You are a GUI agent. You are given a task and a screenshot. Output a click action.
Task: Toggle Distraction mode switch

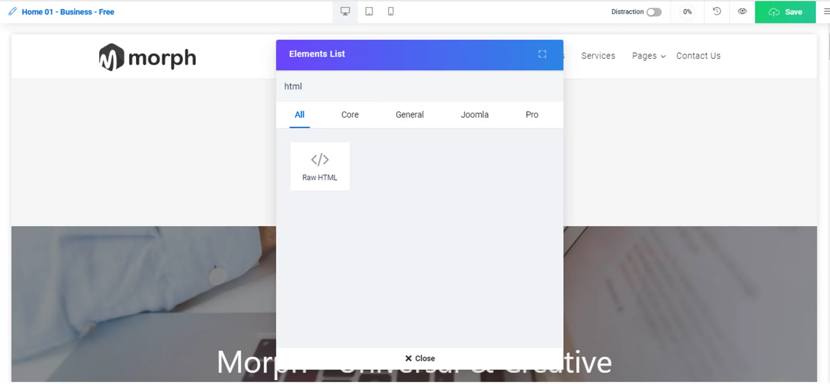(x=654, y=12)
